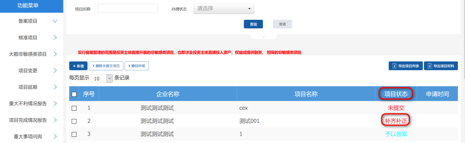Click the 补齐补正 status in row 2

(x=396, y=121)
